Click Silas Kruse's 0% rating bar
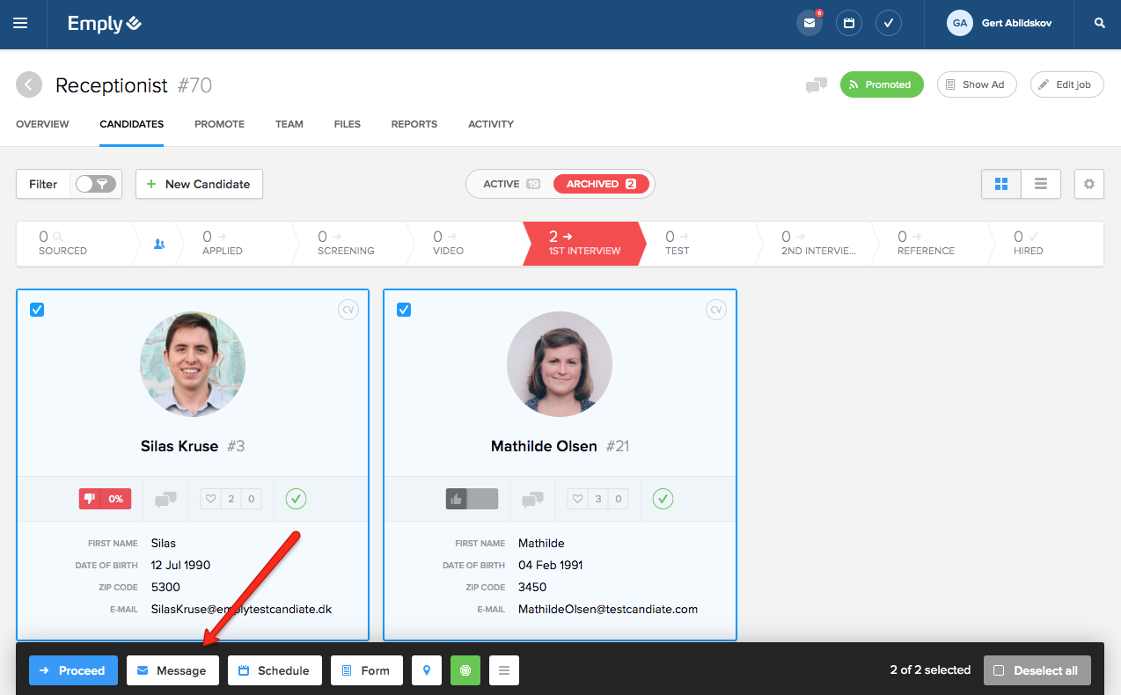 pos(105,499)
